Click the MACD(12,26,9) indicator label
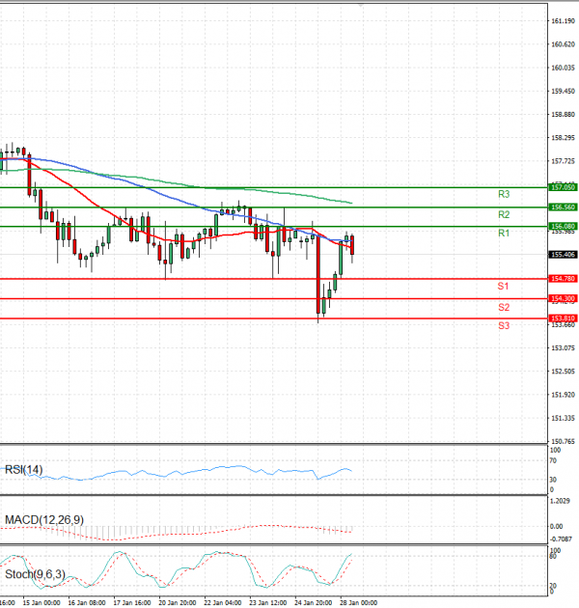Screen dimensions: 579x608 point(44,519)
